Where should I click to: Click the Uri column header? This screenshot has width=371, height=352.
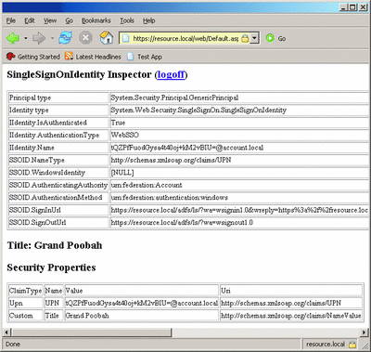tap(225, 291)
